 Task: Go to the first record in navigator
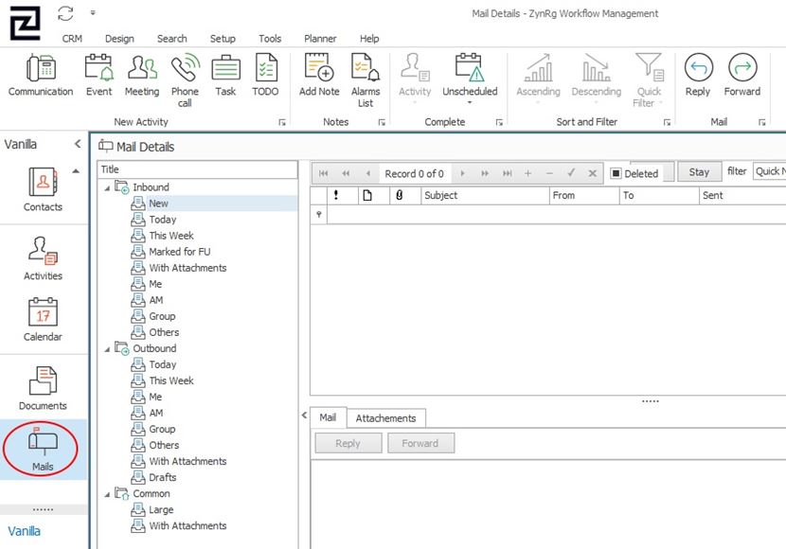click(x=323, y=173)
